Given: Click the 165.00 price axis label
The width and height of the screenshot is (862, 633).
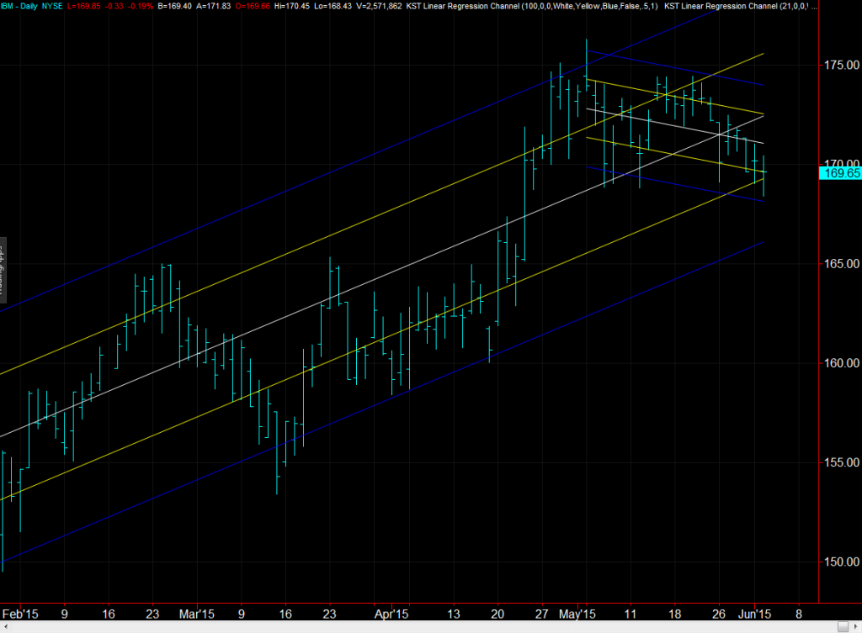Looking at the screenshot, I should (x=842, y=264).
